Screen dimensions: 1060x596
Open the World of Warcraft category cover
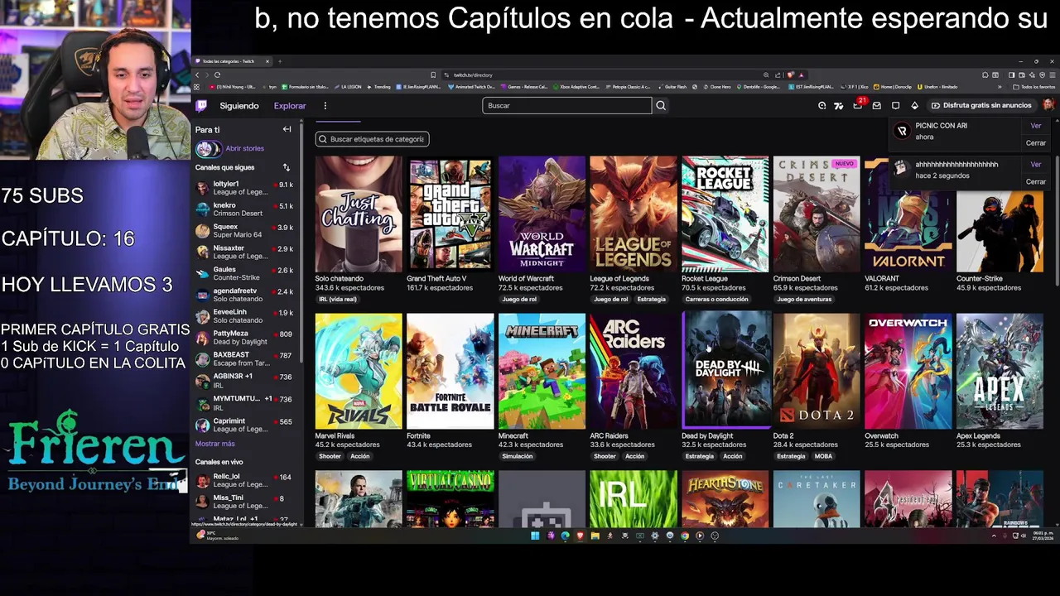pyautogui.click(x=542, y=214)
